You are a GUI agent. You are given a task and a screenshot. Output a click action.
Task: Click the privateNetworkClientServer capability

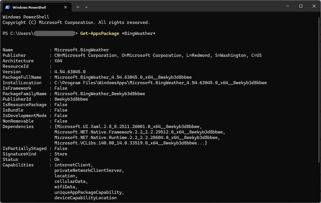pyautogui.click(x=89, y=170)
